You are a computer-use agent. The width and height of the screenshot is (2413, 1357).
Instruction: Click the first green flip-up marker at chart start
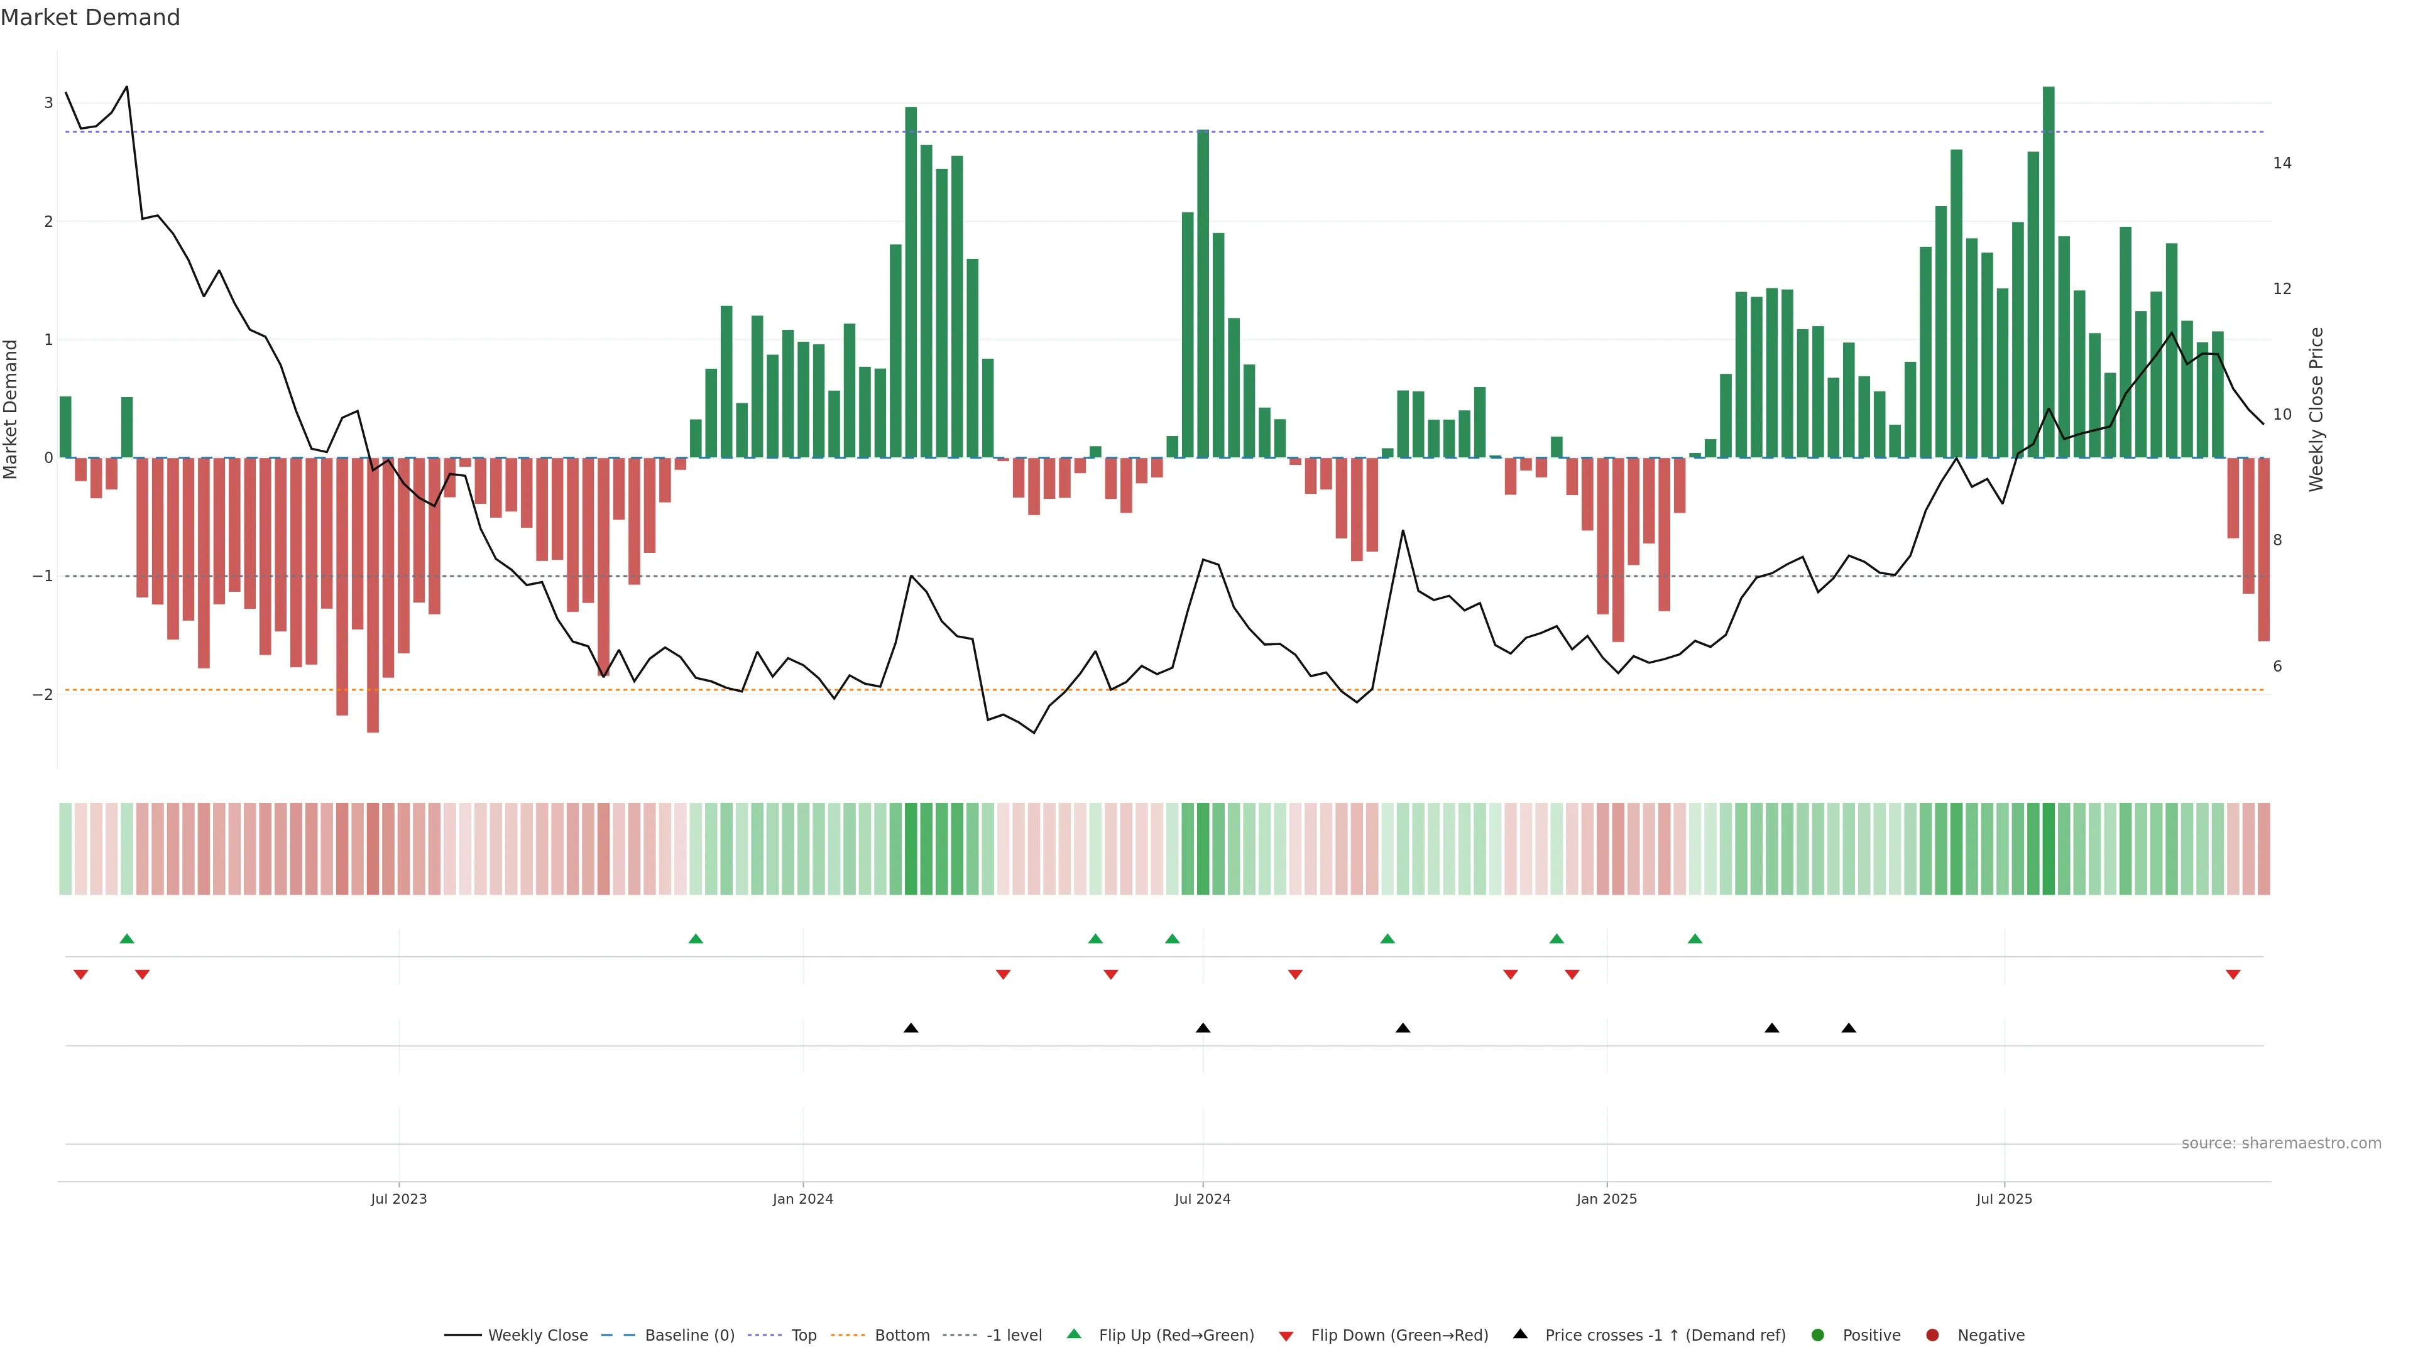pyautogui.click(x=128, y=939)
